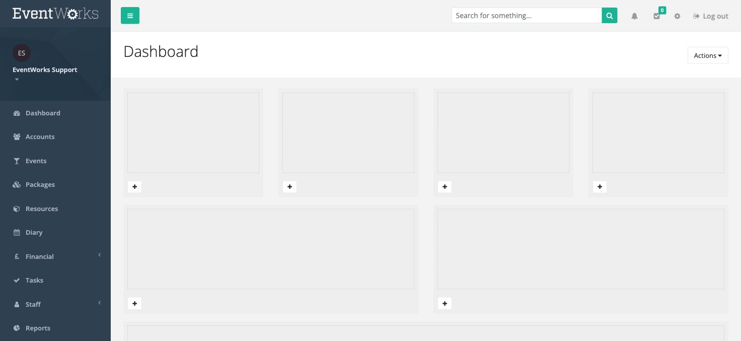Open Resources in the sidebar
The height and width of the screenshot is (341, 741).
(x=55, y=209)
